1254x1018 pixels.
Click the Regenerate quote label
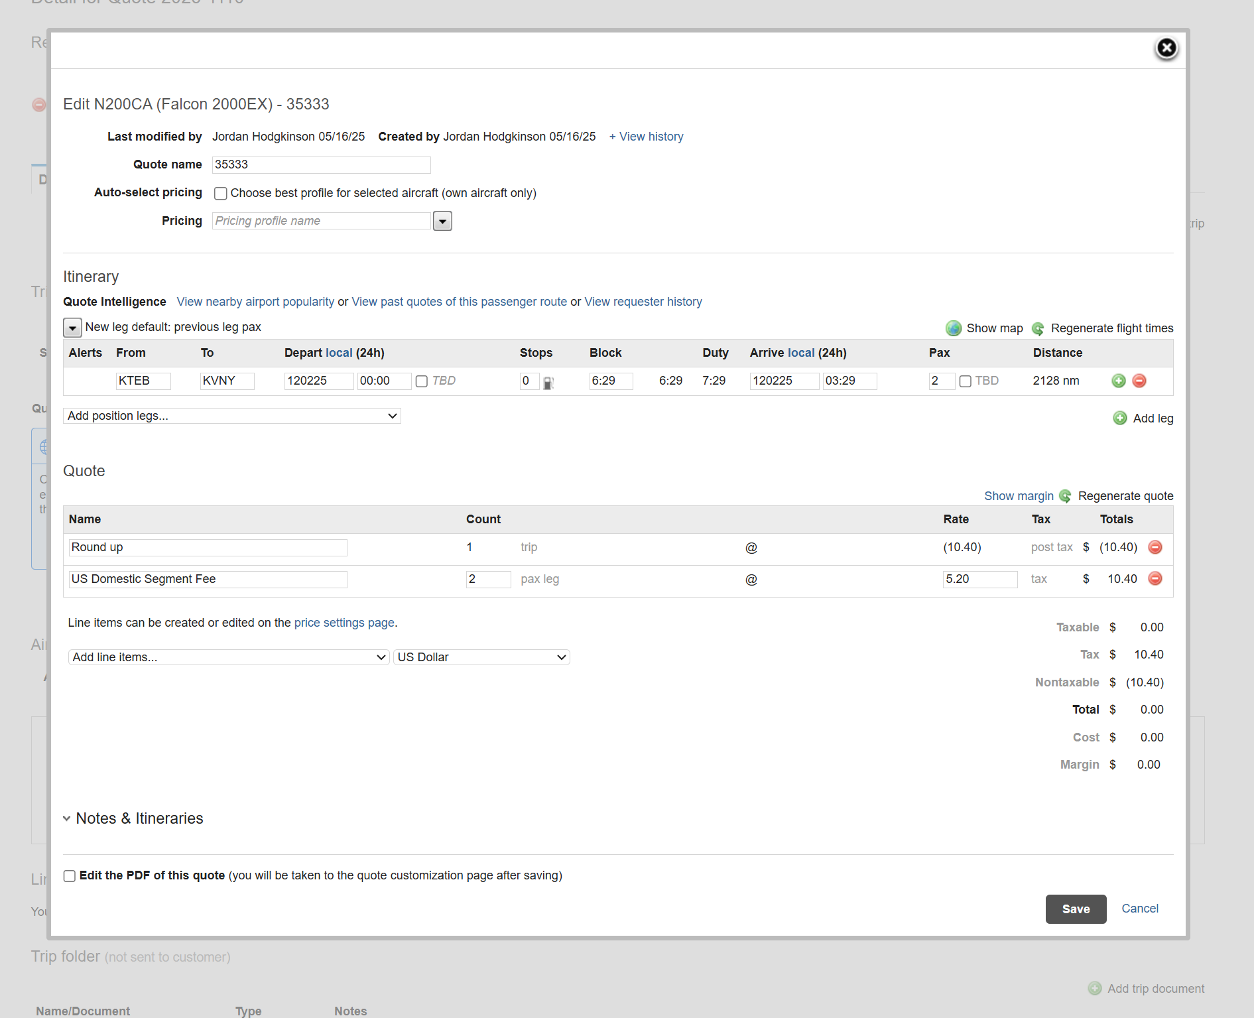1126,496
